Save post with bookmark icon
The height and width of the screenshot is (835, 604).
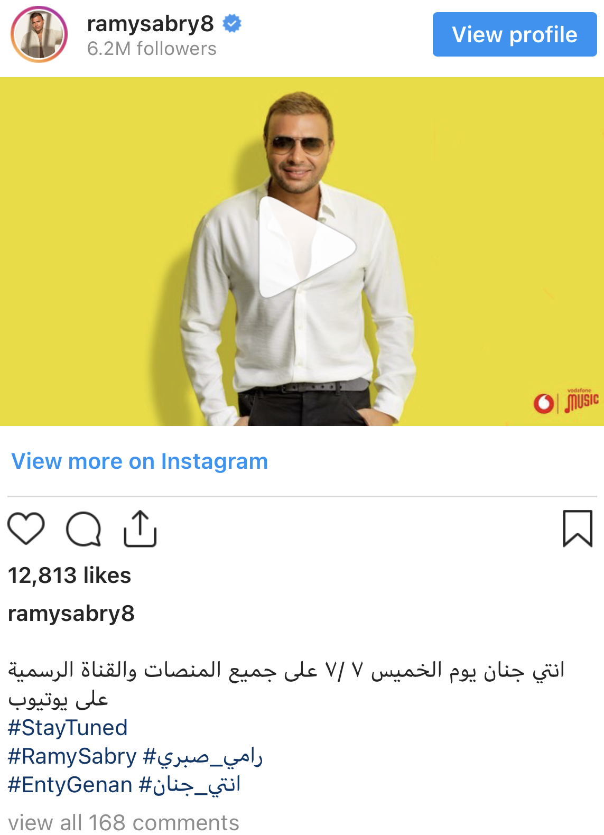pos(578,528)
